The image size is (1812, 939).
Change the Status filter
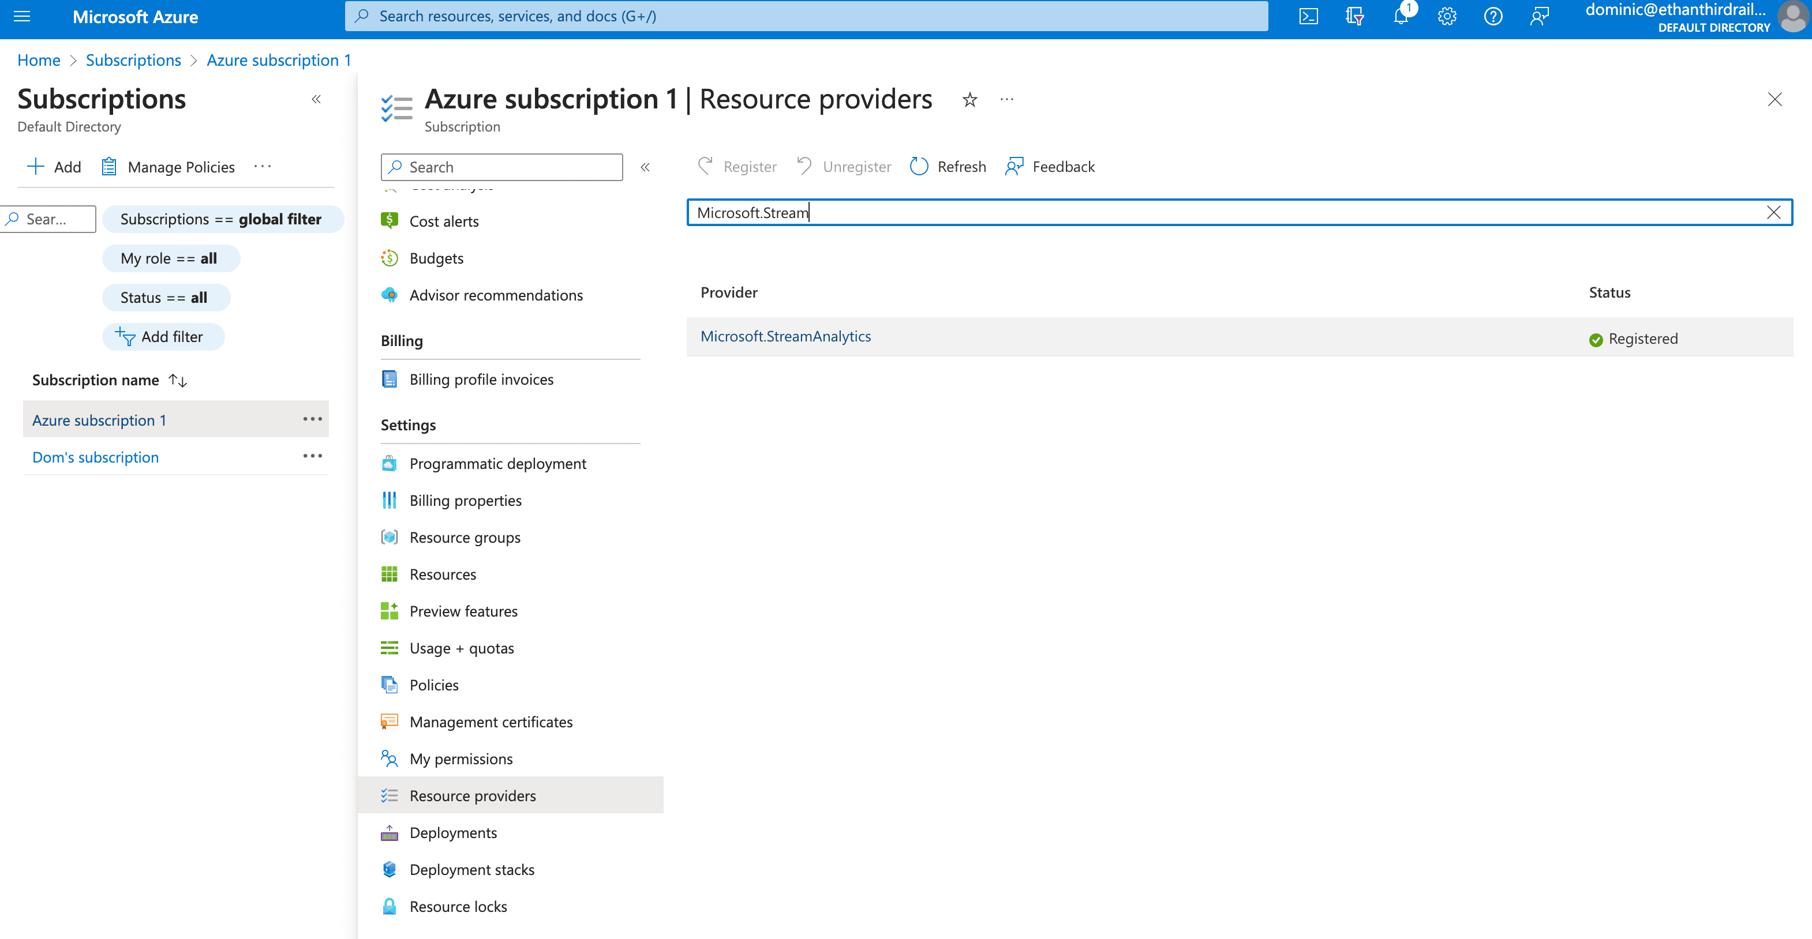pyautogui.click(x=166, y=298)
